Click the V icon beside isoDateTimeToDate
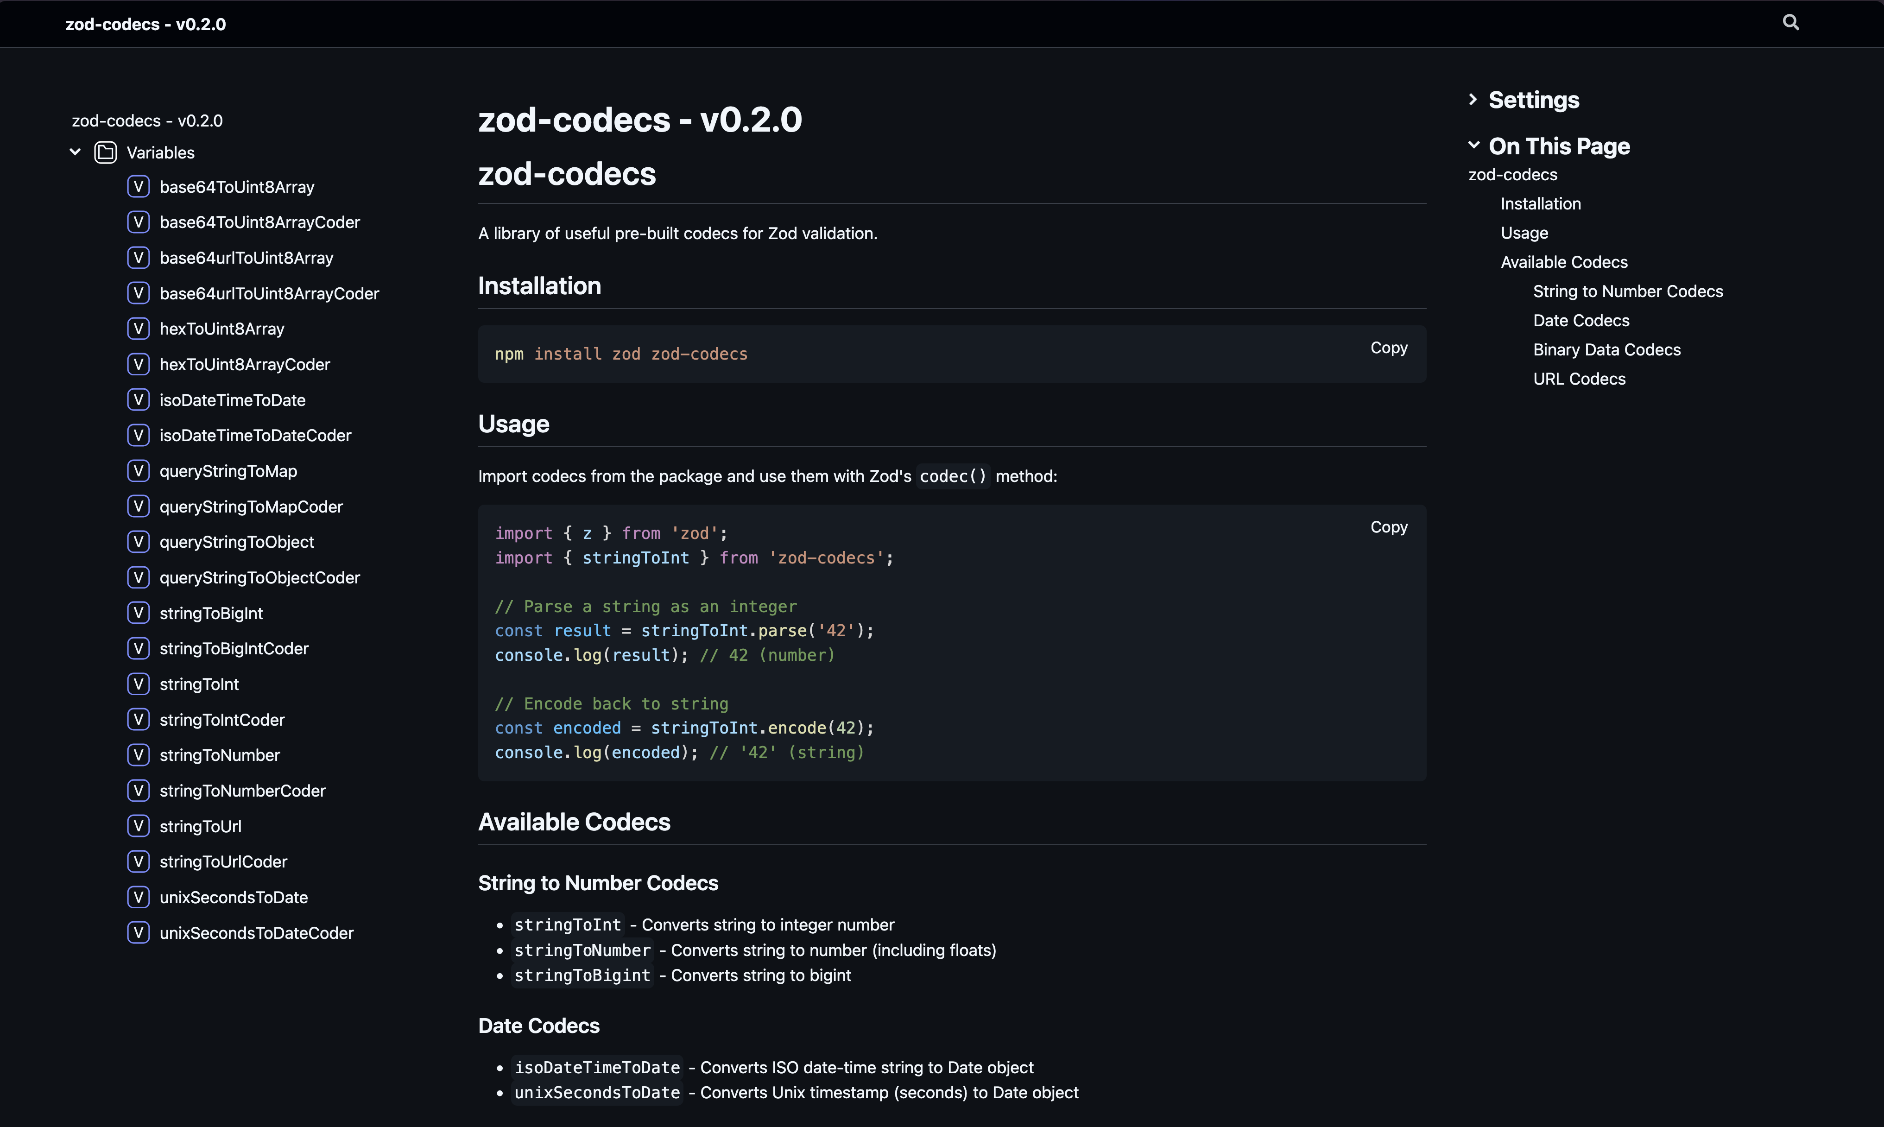The image size is (1884, 1127). click(139, 399)
